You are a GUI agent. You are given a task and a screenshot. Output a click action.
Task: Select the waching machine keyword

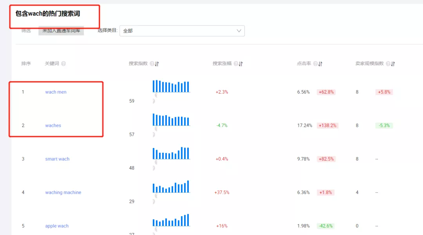click(63, 192)
